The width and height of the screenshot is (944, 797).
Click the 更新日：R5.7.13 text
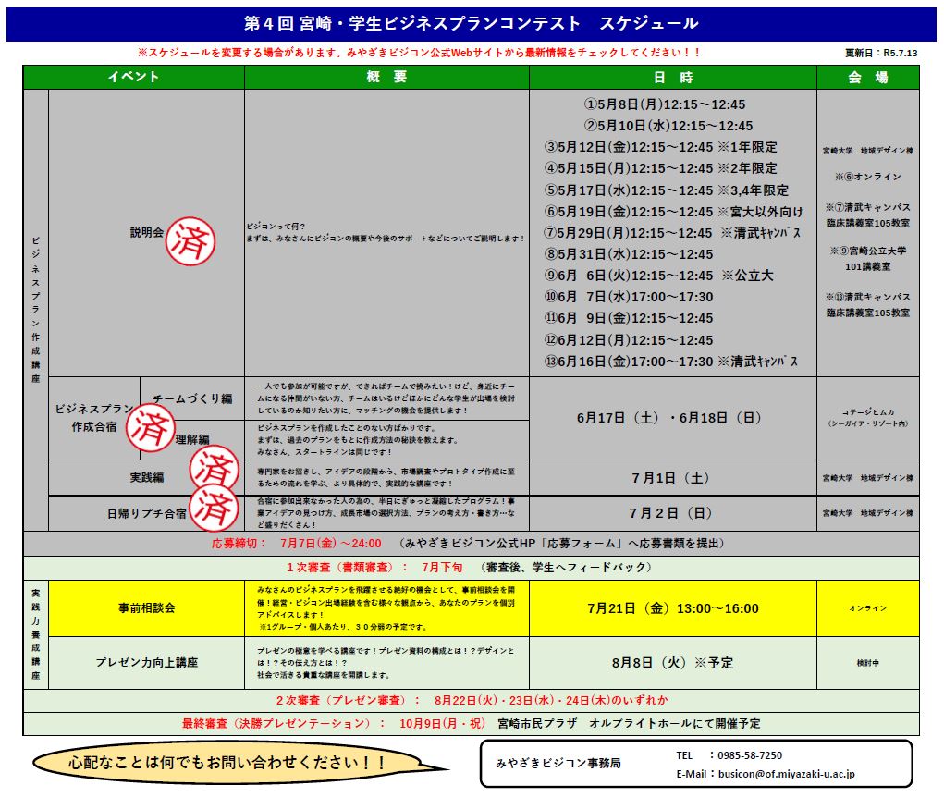coord(881,53)
